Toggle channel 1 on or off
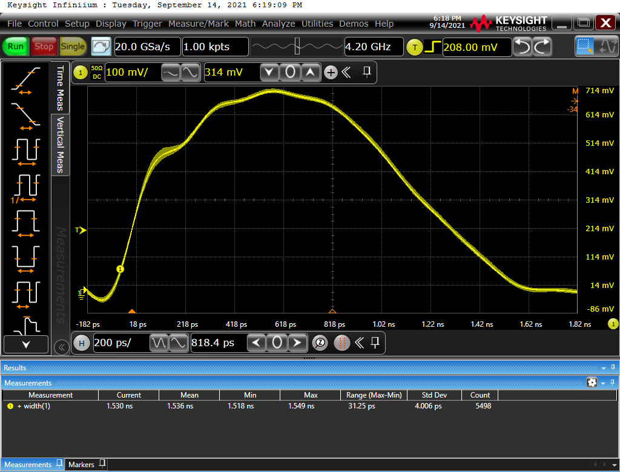 [x=81, y=73]
